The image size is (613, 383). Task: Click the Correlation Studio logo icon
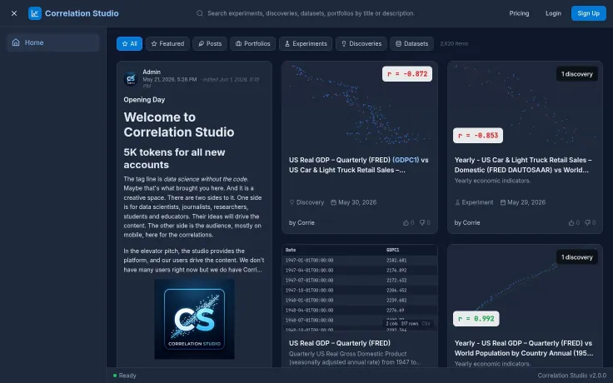(35, 13)
